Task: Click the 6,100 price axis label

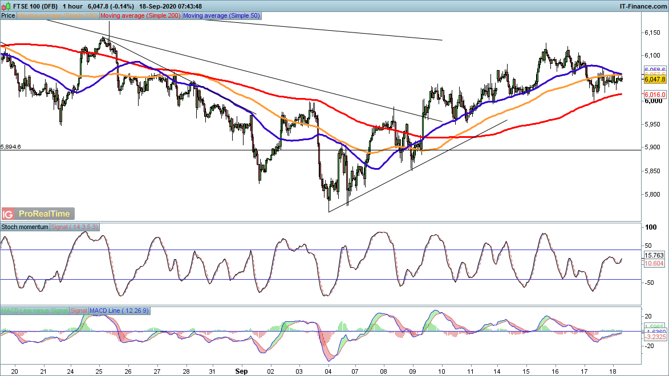Action: coord(652,56)
